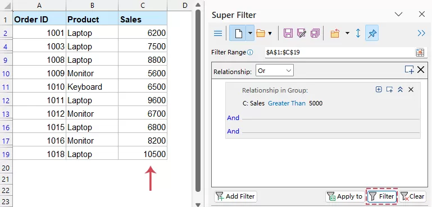This screenshot has width=432, height=207.
Task: Click the stacked floppy disks icon
Action: [x=315, y=34]
